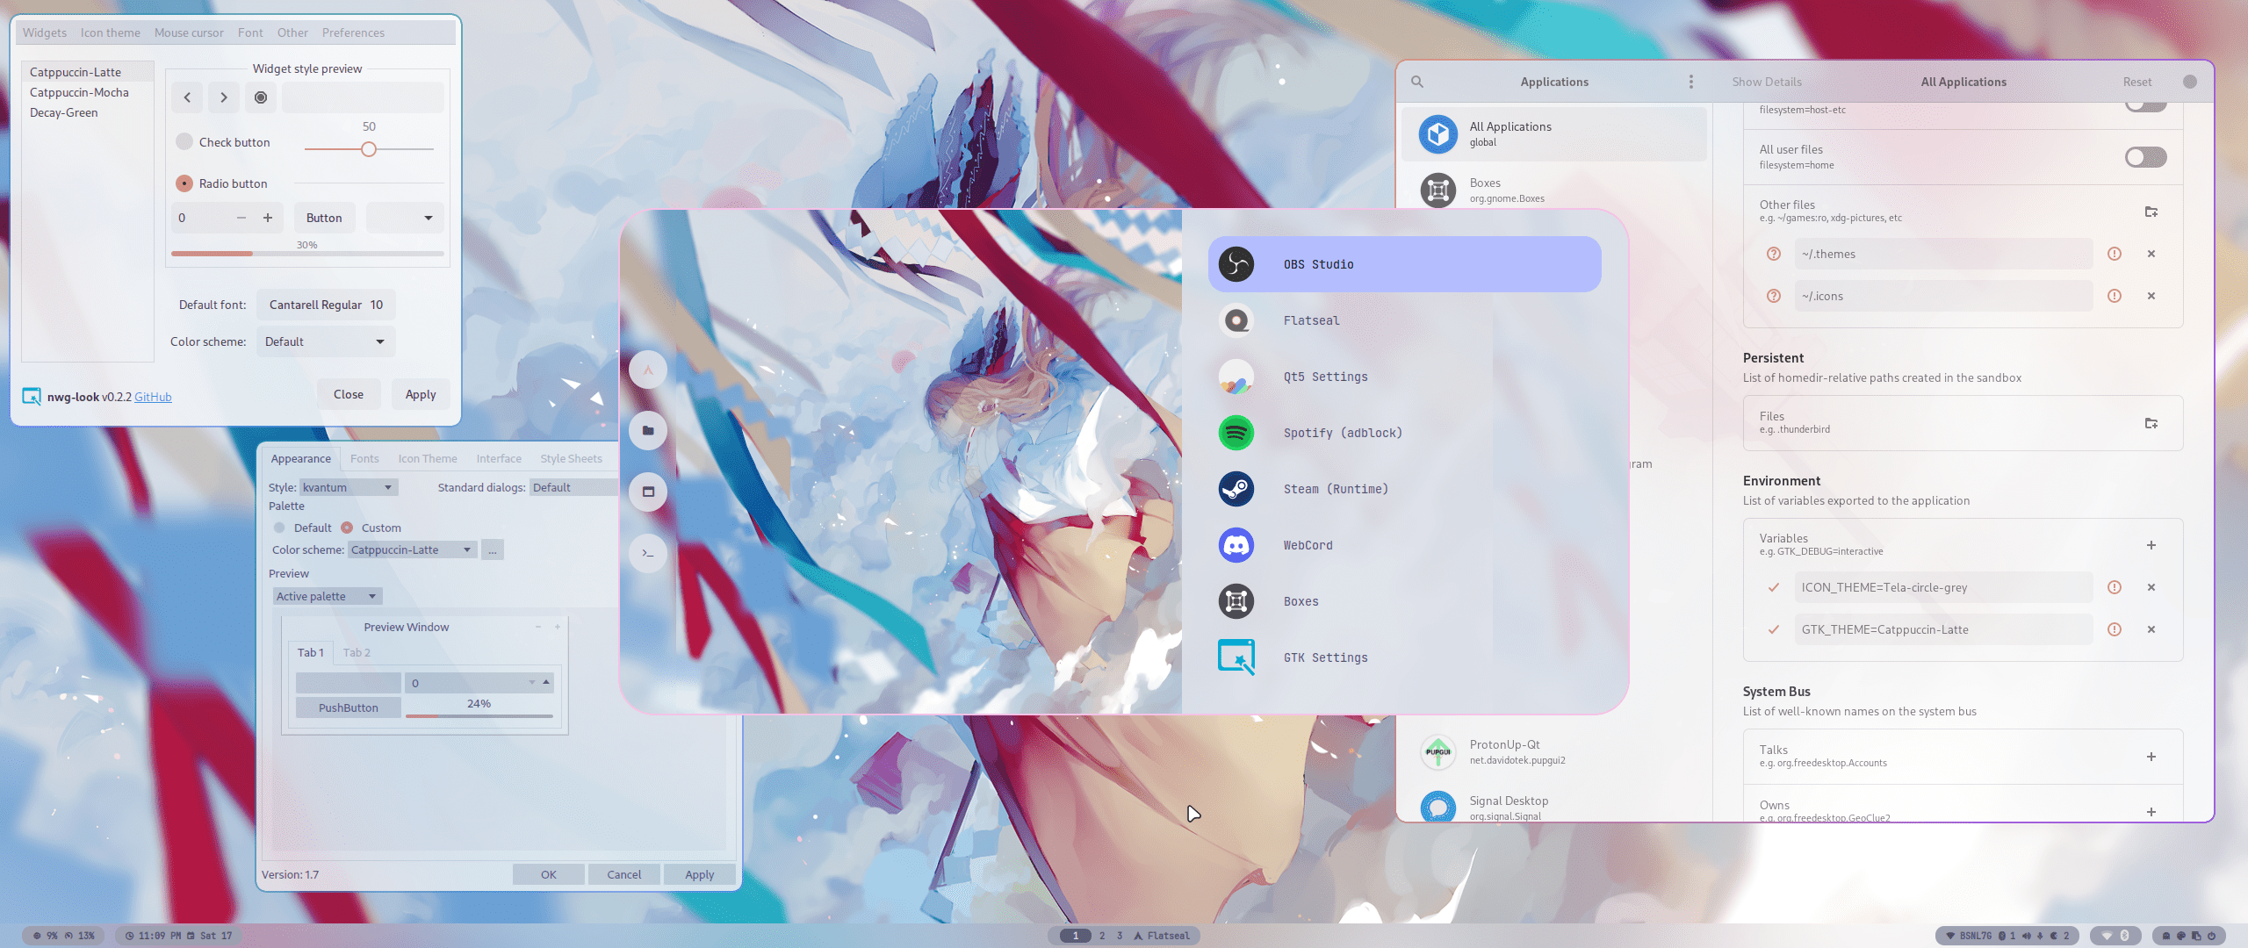Remove the ~/.themes path entry
Screen dimensions: 2248x948
[x=2151, y=254]
